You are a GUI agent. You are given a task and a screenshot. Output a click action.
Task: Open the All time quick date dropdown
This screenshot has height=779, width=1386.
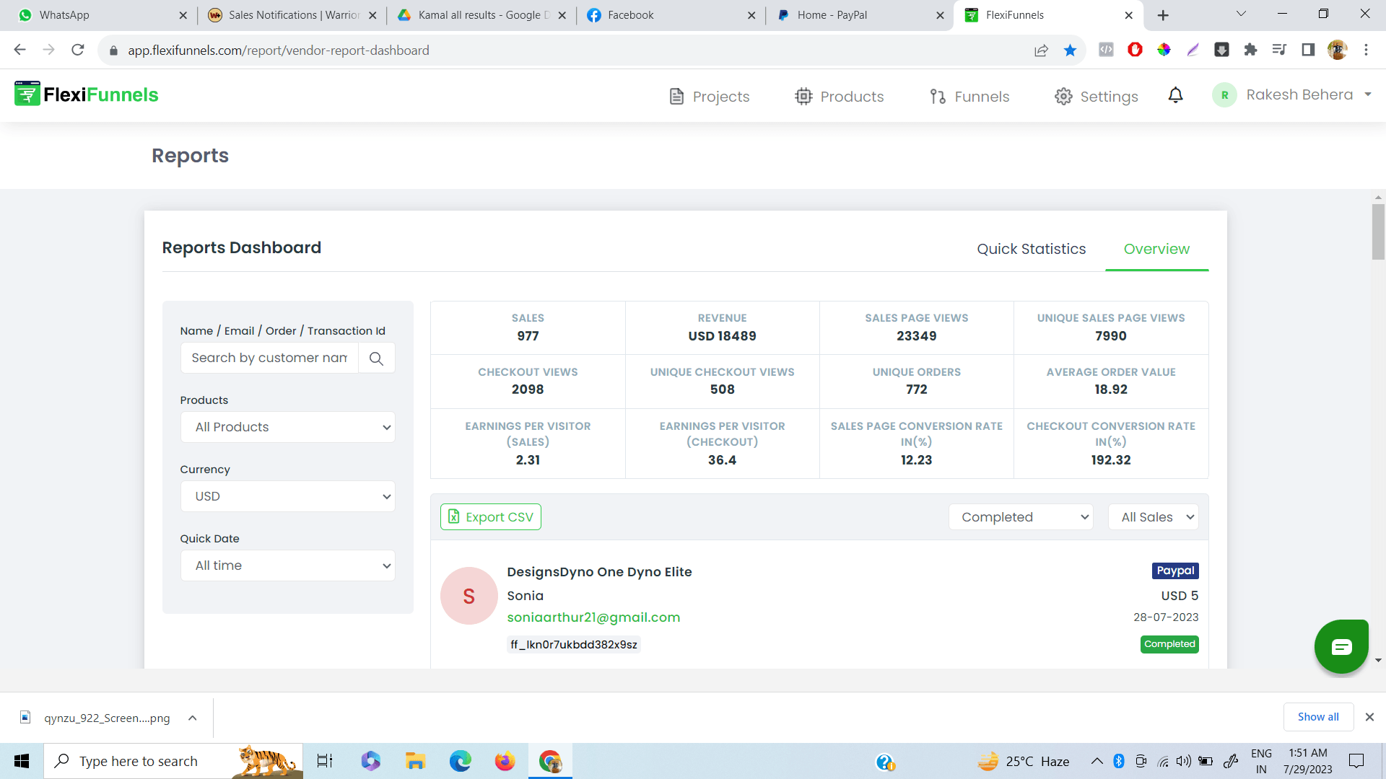click(287, 565)
